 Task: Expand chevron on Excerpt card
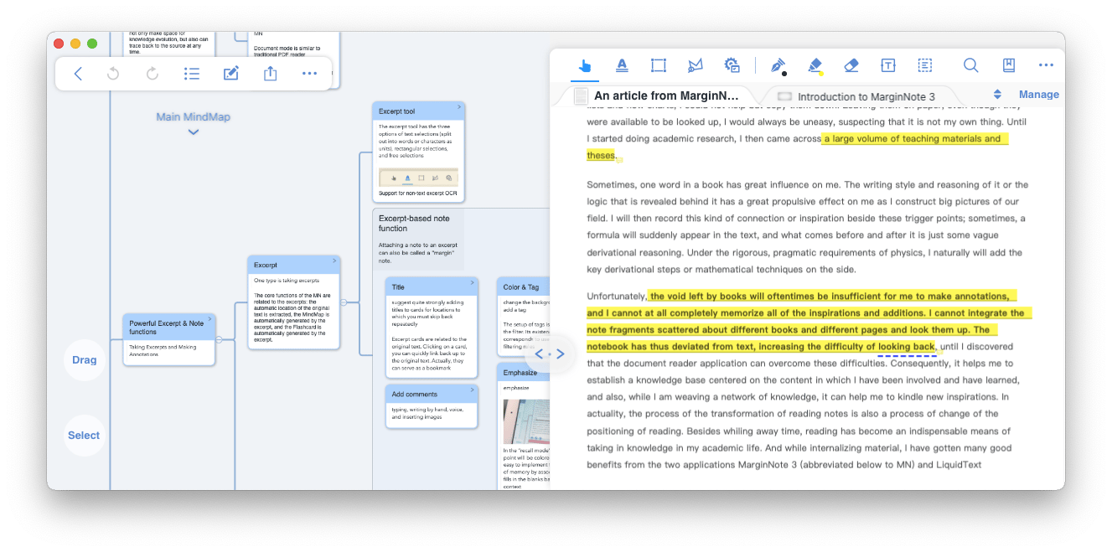(x=334, y=261)
